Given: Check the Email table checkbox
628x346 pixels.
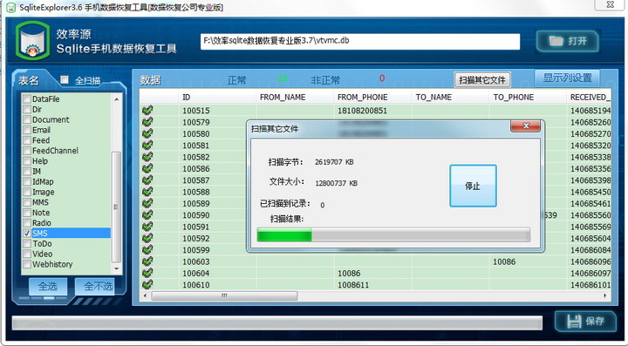Looking at the screenshot, I should [27, 130].
